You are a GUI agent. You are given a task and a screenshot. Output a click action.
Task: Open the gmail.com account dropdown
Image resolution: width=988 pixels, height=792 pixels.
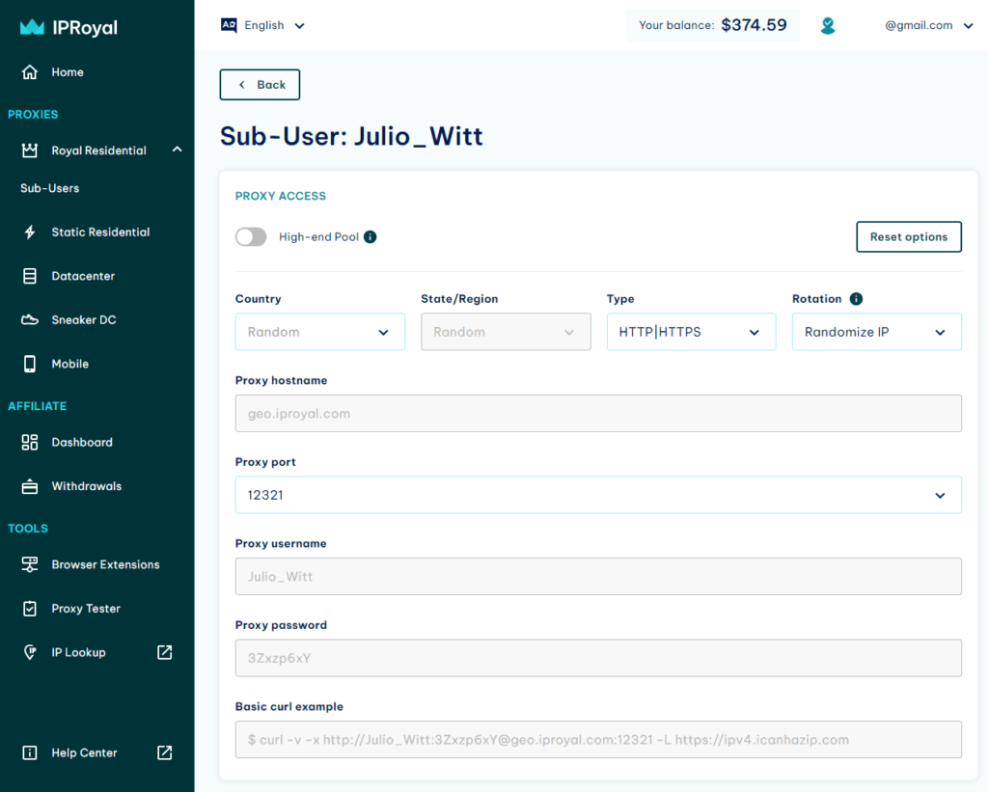click(929, 25)
